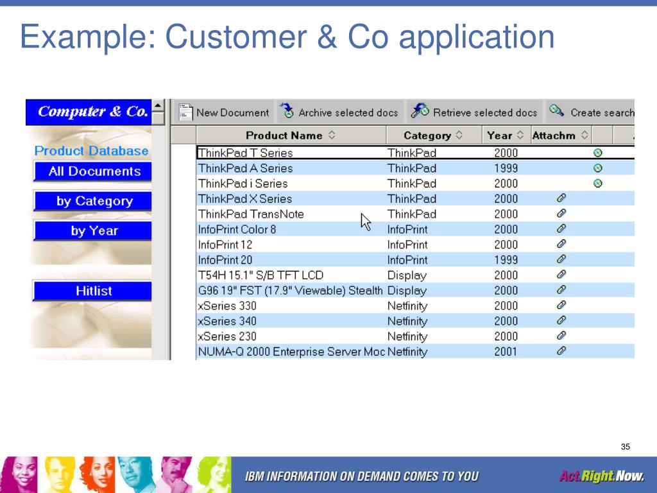Click Netfinity category in the xSeries 330 row

pyautogui.click(x=407, y=306)
